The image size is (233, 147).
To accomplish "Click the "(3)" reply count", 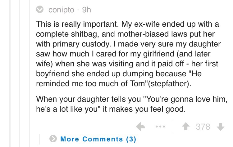I will point(131,139).
